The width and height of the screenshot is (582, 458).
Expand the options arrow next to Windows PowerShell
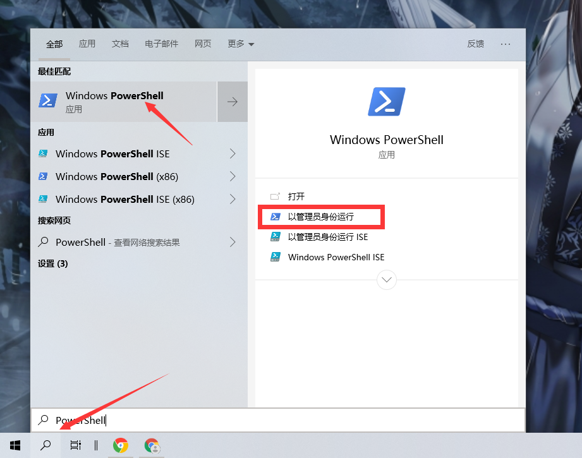click(232, 101)
